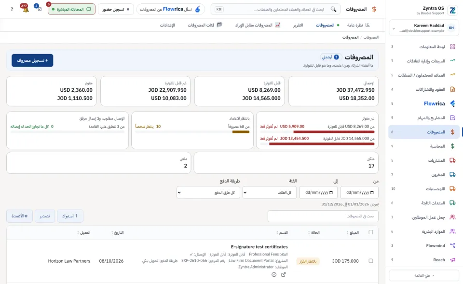Click the global search field in top bar

click(275, 9)
